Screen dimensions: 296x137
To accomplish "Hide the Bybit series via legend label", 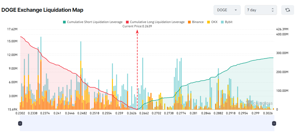I will coord(228,22).
